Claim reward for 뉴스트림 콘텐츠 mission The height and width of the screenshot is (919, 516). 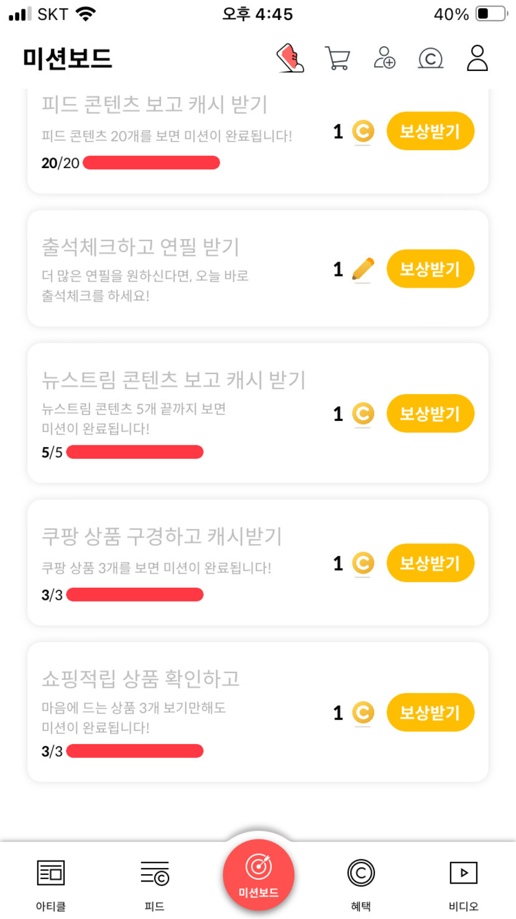point(430,413)
